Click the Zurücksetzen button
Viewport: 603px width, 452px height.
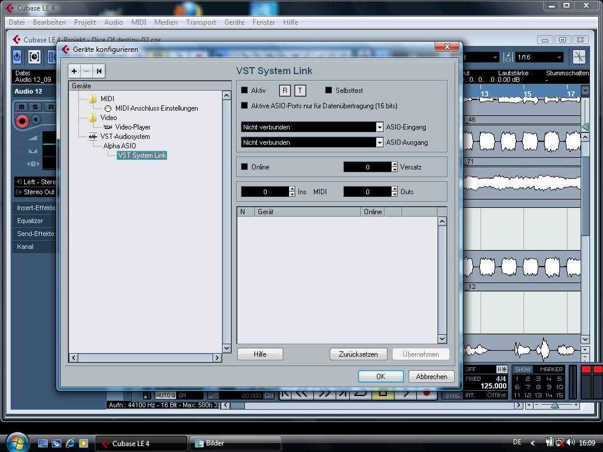pyautogui.click(x=358, y=354)
